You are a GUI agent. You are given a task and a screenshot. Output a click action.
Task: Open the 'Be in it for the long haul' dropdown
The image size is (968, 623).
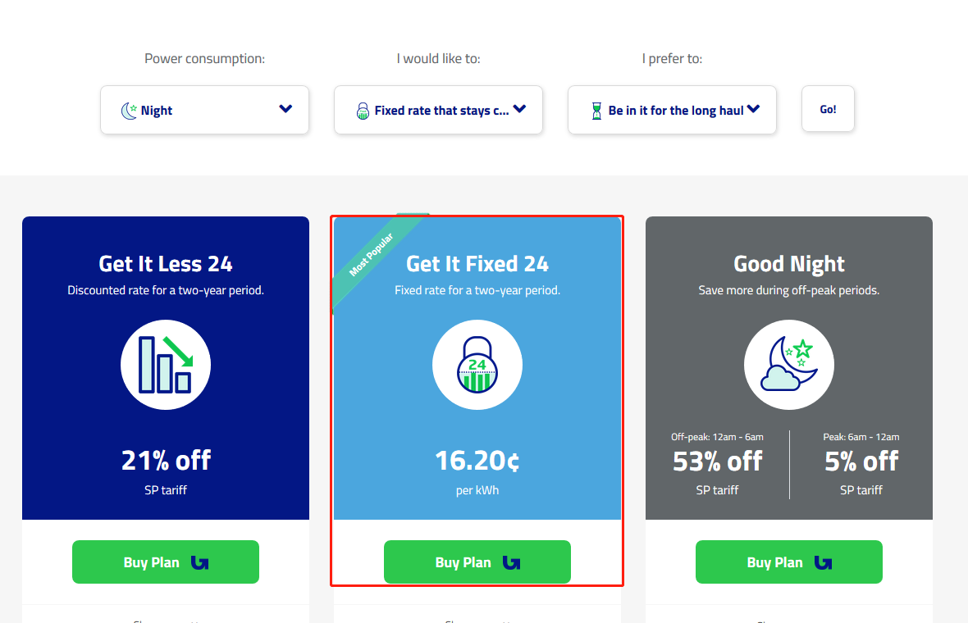tap(672, 110)
